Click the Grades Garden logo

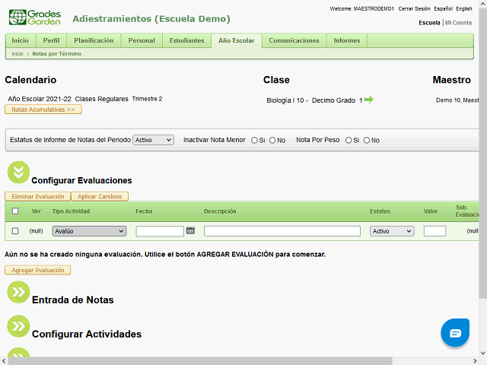(x=35, y=17)
